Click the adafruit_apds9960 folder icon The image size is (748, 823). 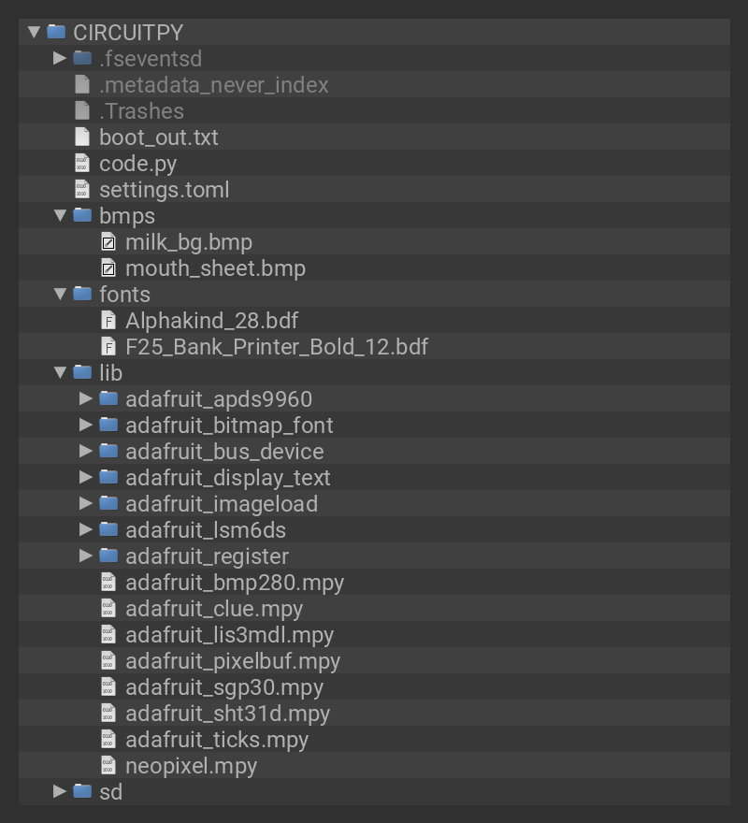click(108, 399)
